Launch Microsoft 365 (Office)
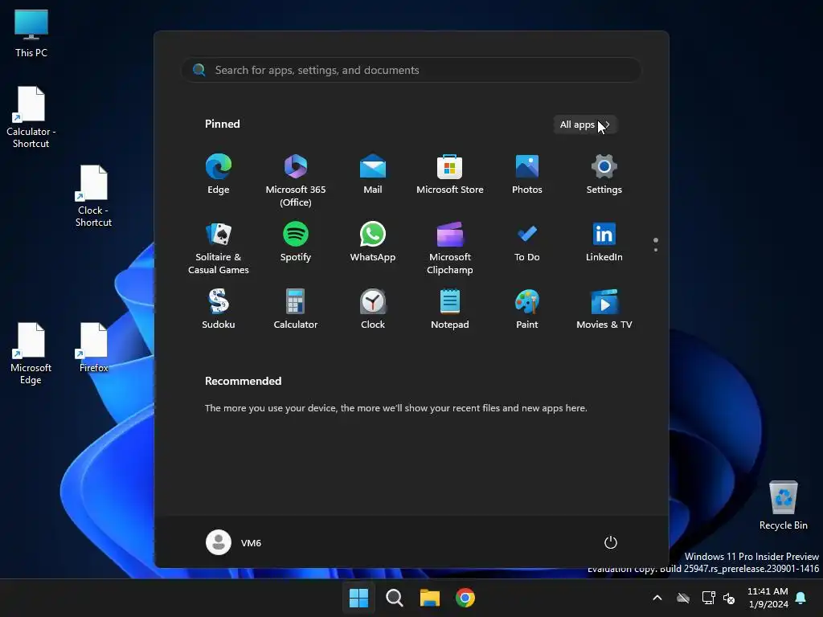The height and width of the screenshot is (617, 823). 296,181
